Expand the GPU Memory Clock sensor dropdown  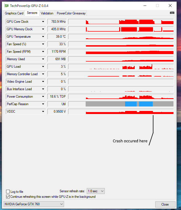43,29
